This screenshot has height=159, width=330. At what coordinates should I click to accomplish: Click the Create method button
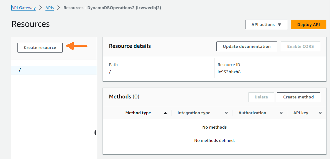pos(298,97)
